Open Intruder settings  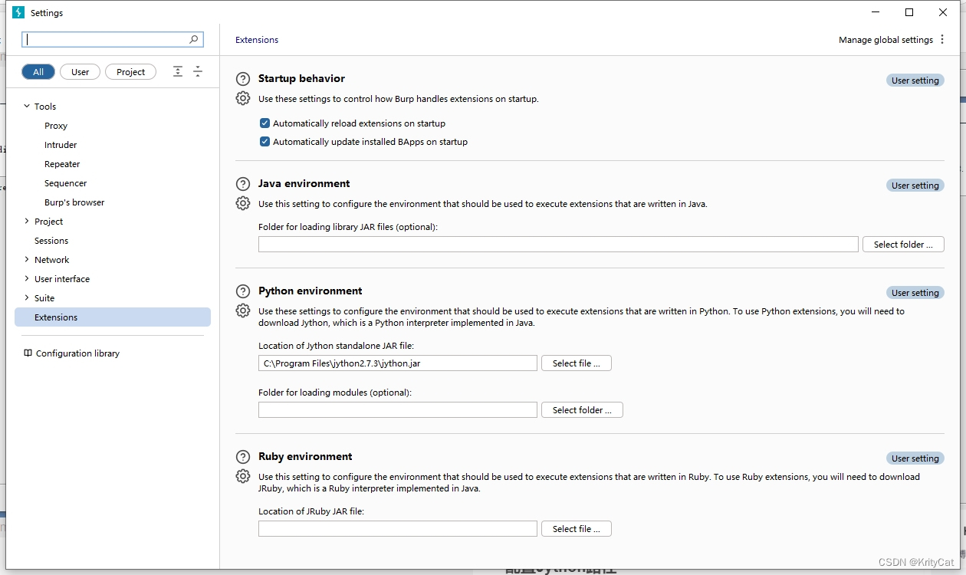coord(61,145)
